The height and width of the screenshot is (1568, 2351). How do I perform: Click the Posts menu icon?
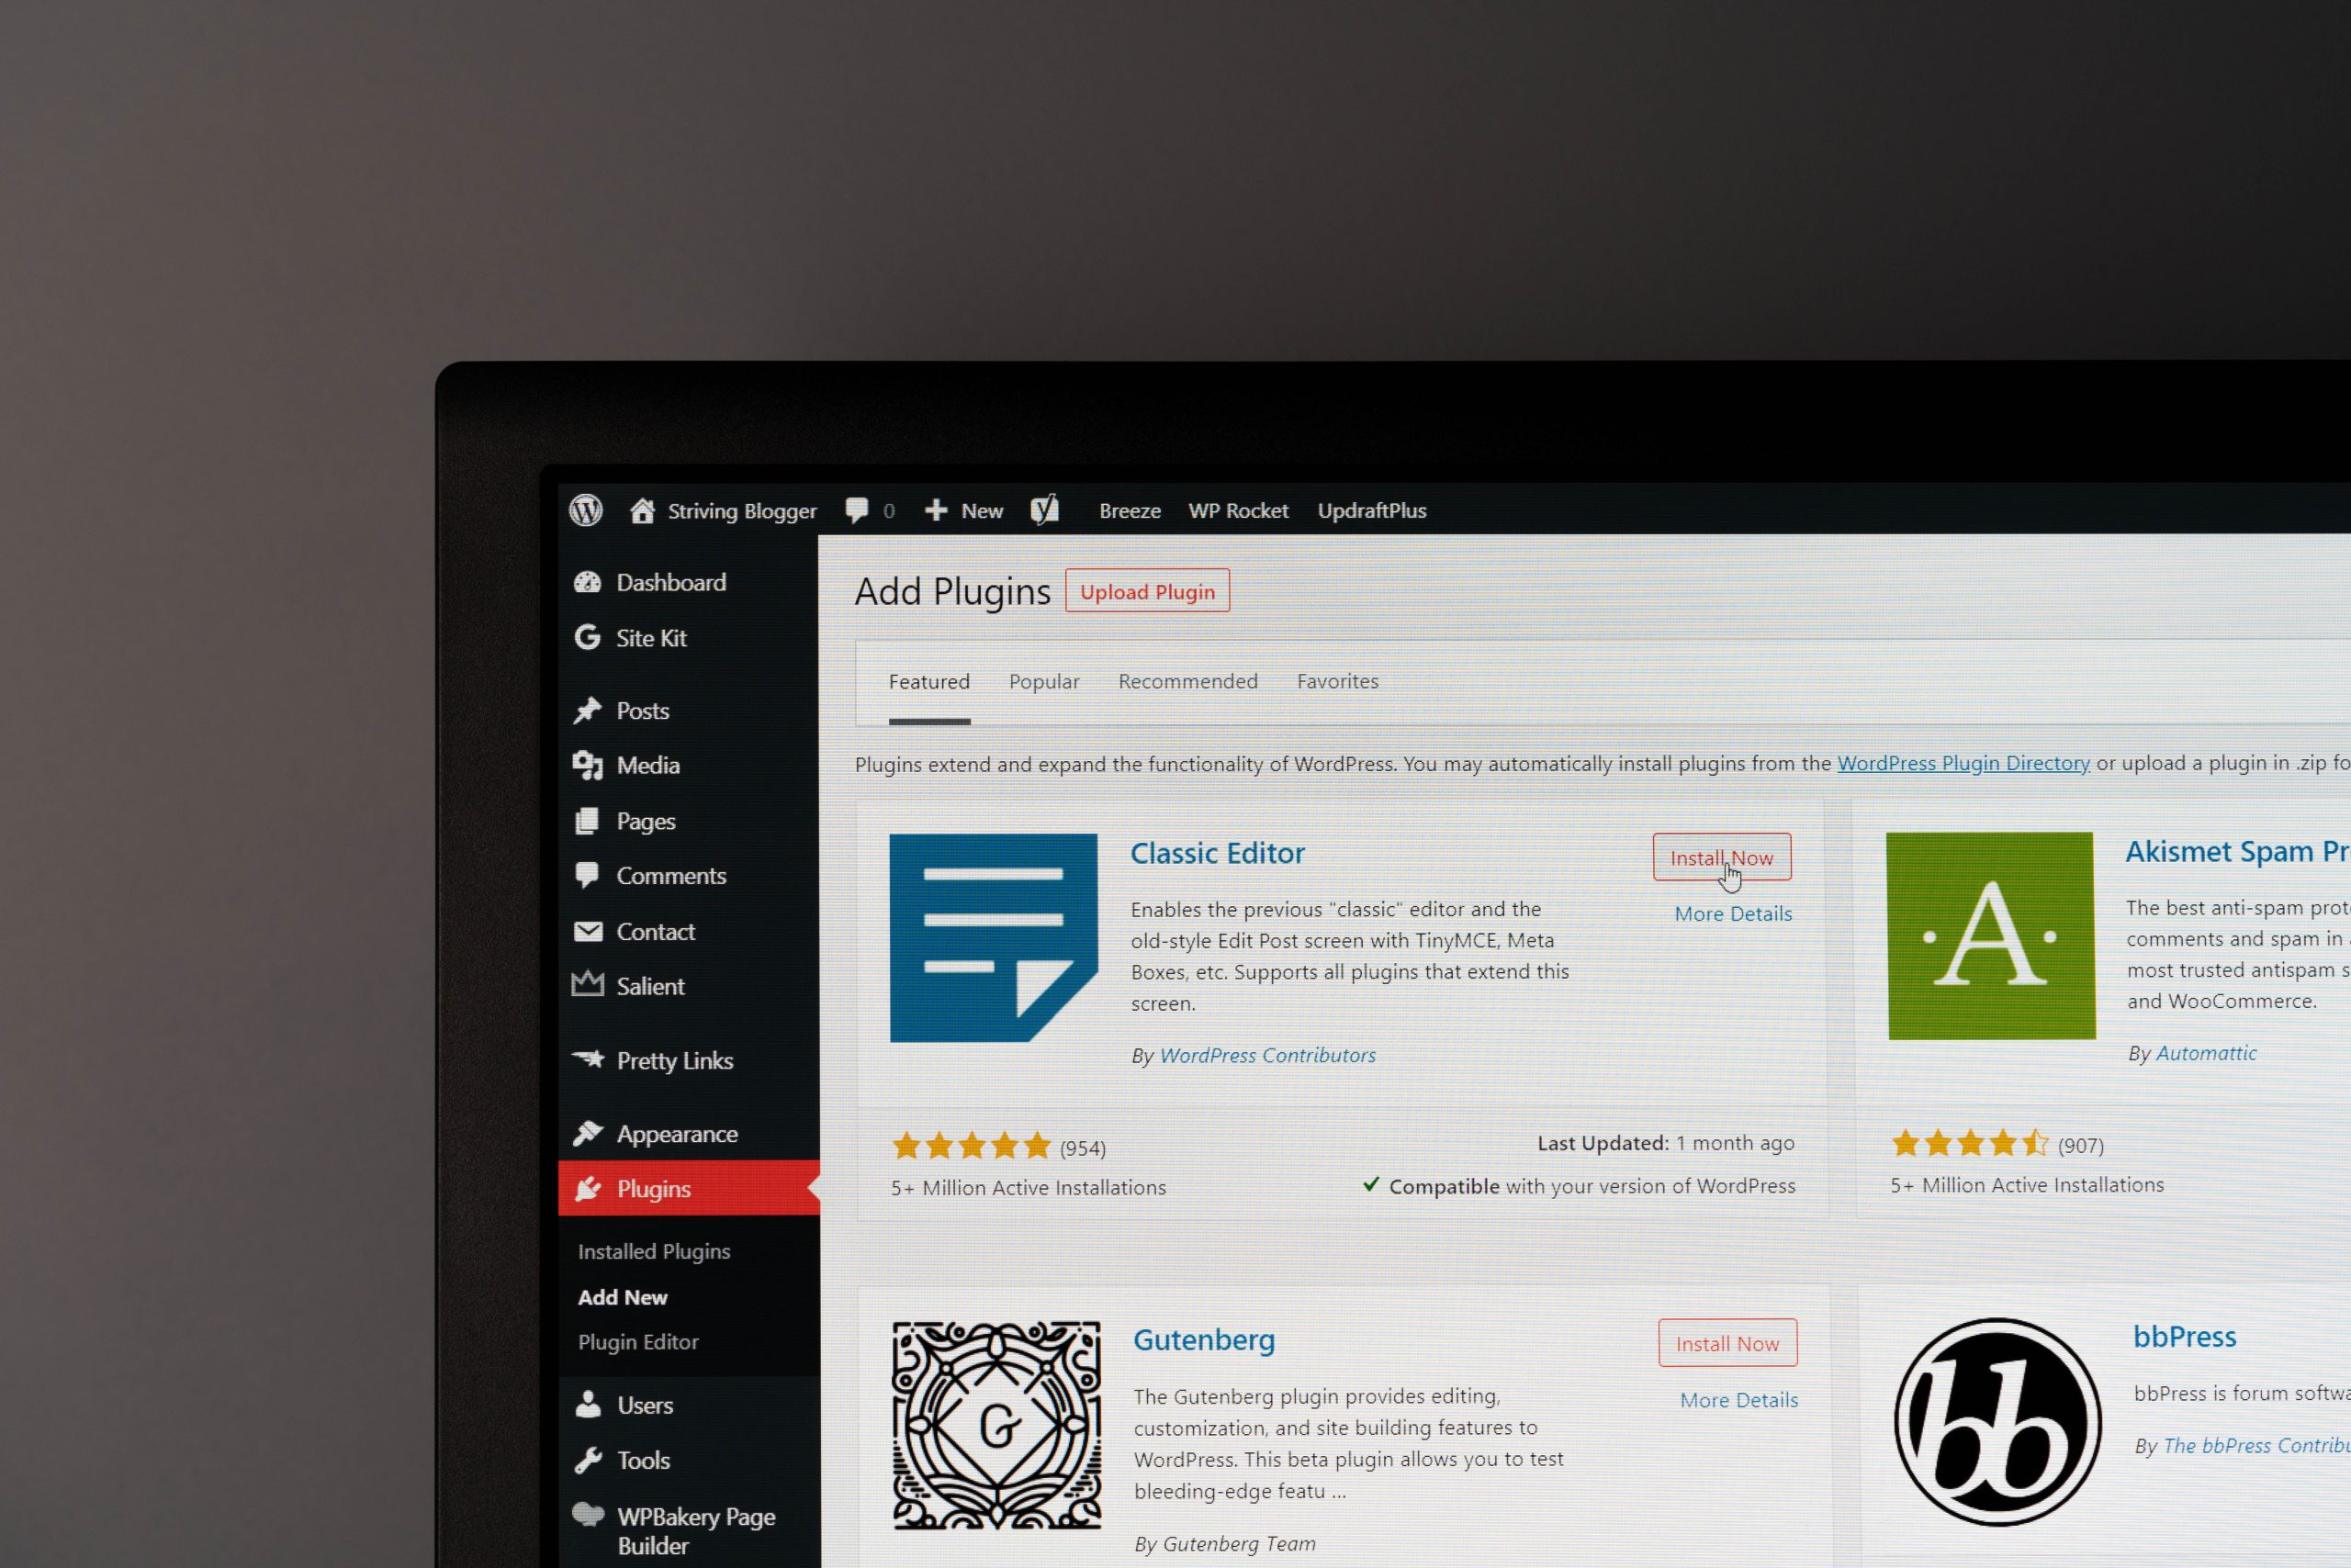[x=587, y=709]
